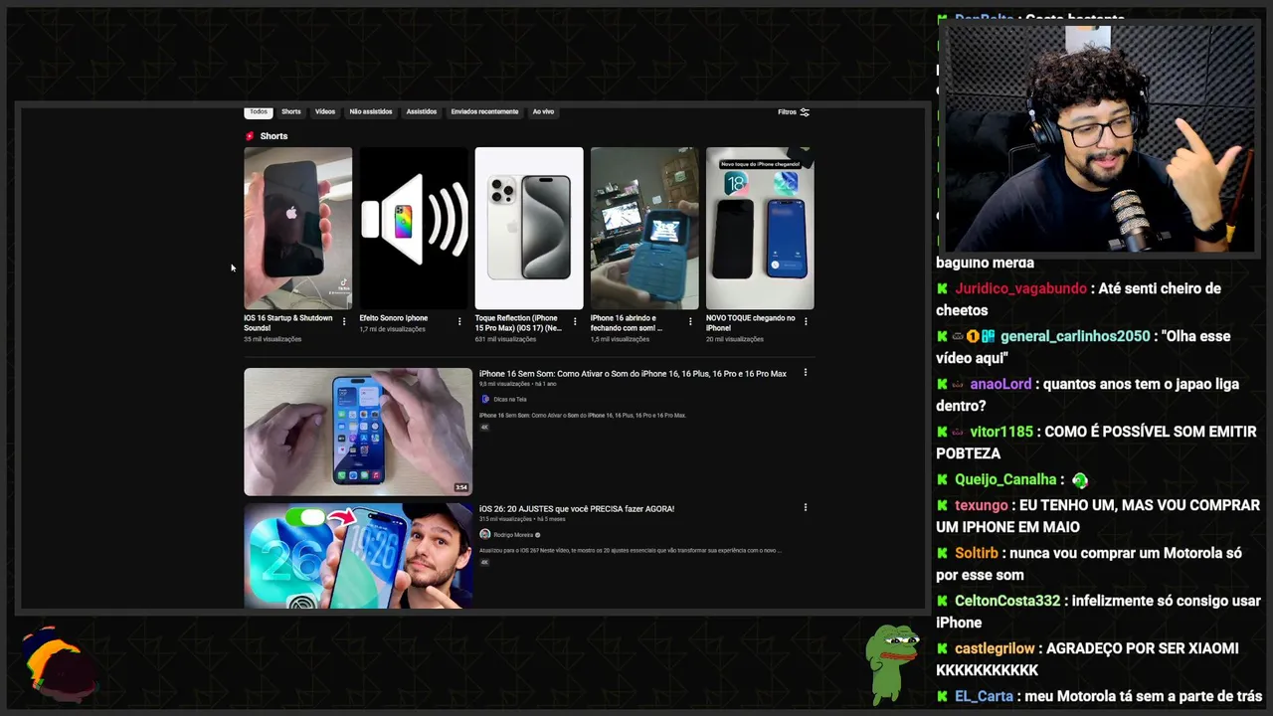Screen dimensions: 1273x716
Task: Open iOS 26 20 AJUSTES video thumbnail
Action: [x=358, y=555]
